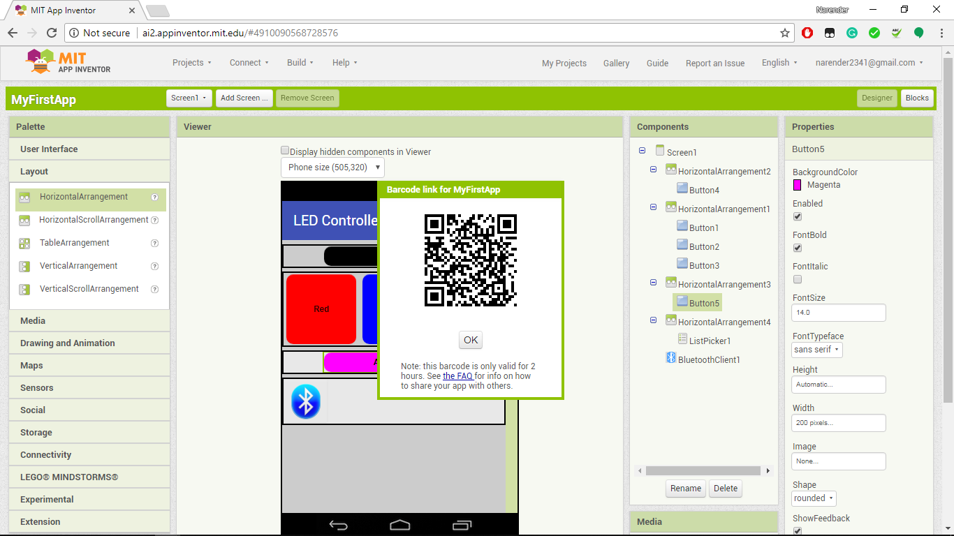The width and height of the screenshot is (954, 536).
Task: Open the Connect menu
Action: click(x=249, y=63)
